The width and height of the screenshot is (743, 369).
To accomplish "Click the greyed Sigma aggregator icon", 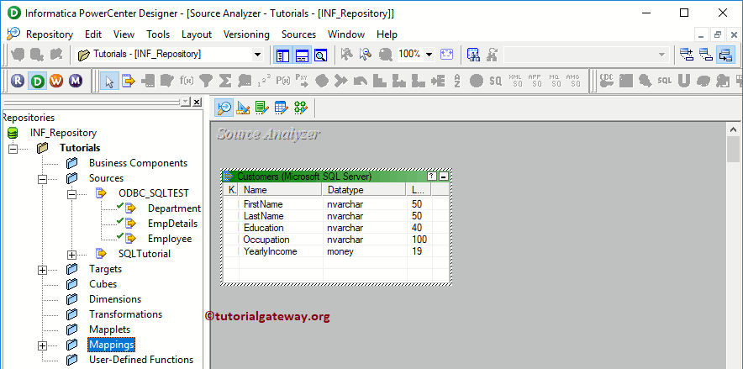I will (225, 81).
